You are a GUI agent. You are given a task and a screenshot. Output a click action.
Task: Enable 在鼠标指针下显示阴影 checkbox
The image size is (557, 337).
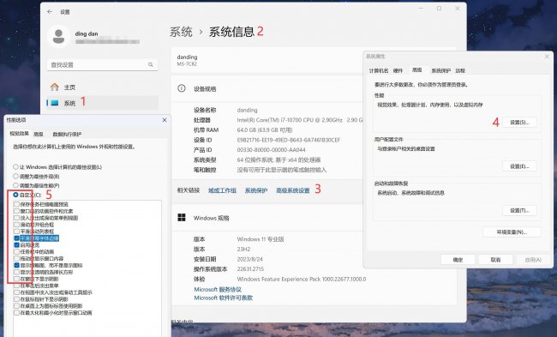click(16, 299)
